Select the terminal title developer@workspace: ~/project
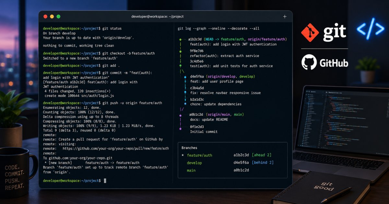 [x=157, y=17]
